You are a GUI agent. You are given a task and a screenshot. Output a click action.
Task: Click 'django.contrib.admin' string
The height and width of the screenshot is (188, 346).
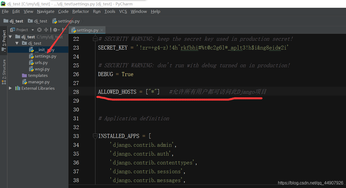click(142, 145)
